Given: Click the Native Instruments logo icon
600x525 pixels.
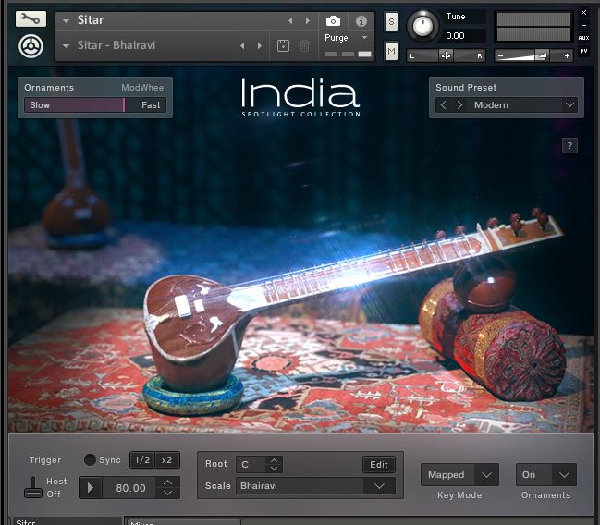Looking at the screenshot, I should pos(31,46).
